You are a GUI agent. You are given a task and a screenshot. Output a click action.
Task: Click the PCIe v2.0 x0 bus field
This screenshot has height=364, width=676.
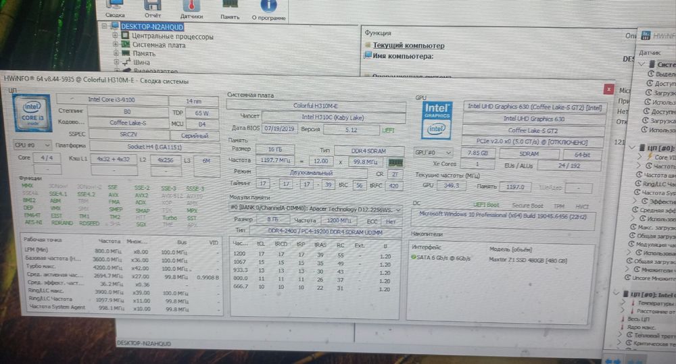point(532,142)
